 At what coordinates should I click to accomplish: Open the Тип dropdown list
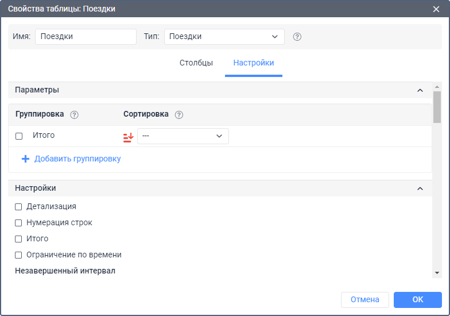coord(224,37)
